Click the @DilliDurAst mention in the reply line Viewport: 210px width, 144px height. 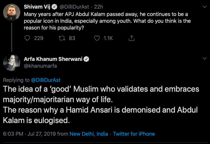click(46, 80)
